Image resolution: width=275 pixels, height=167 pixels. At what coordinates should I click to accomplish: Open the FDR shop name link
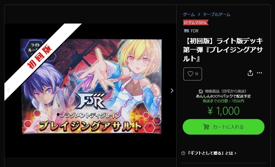point(195,31)
